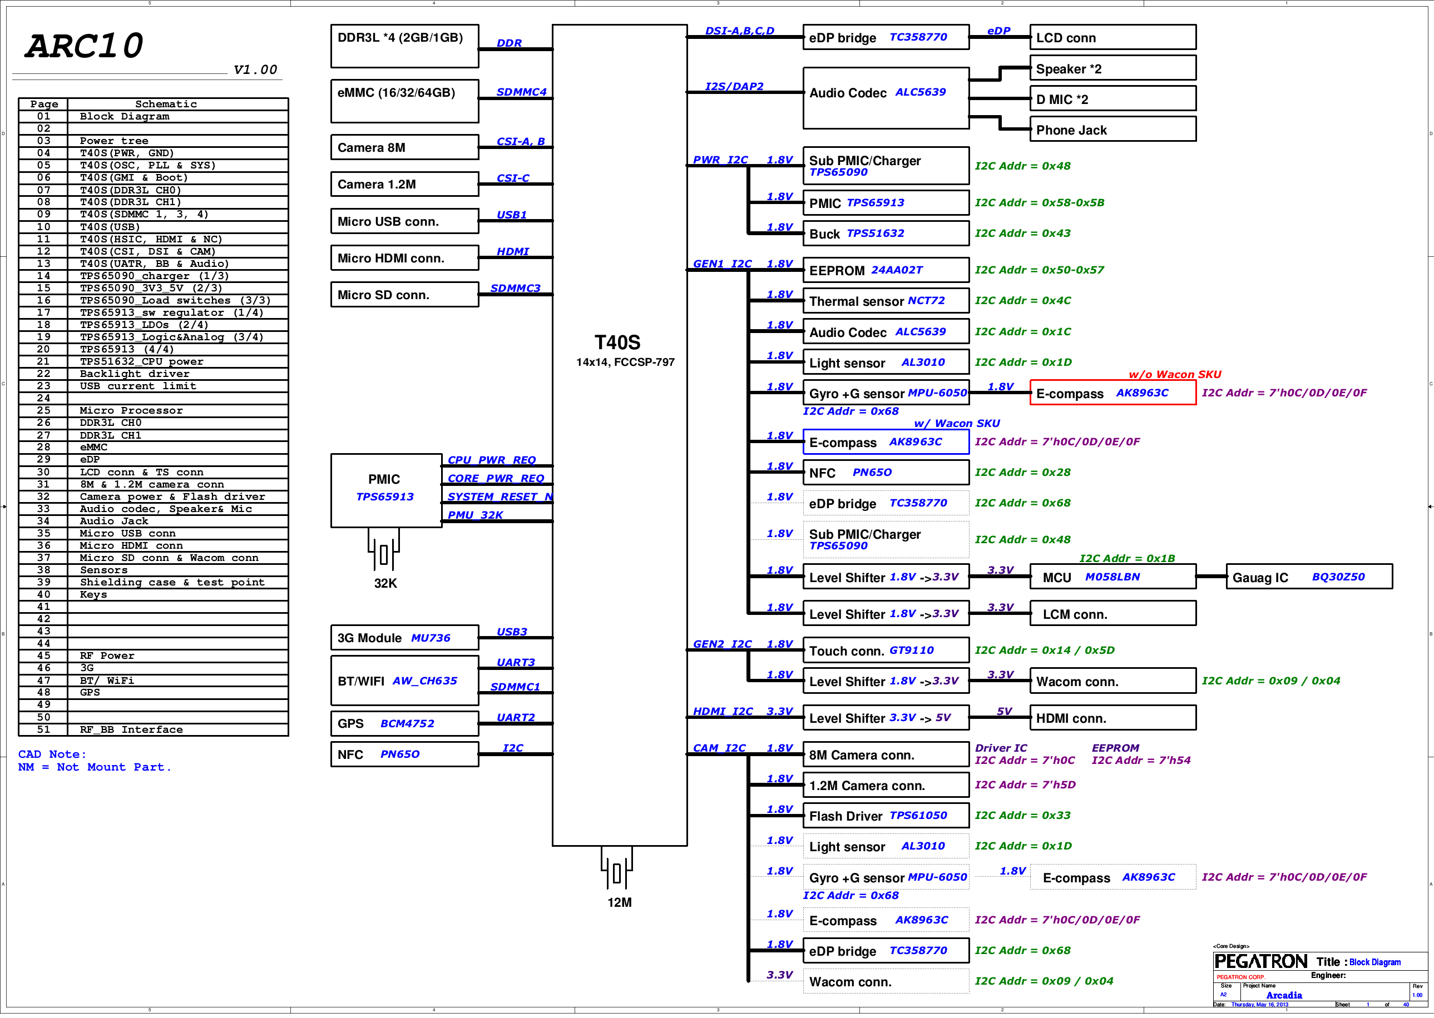1434x1018 pixels.
Task: Select the Block Diagram title field
Action: point(1374,962)
